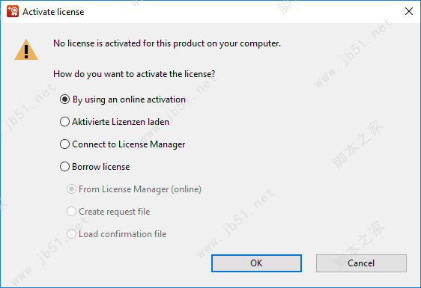This screenshot has height=288, width=421.
Task: Choose the Aktivierte Lizenzen laden radio button
Action: pos(64,122)
